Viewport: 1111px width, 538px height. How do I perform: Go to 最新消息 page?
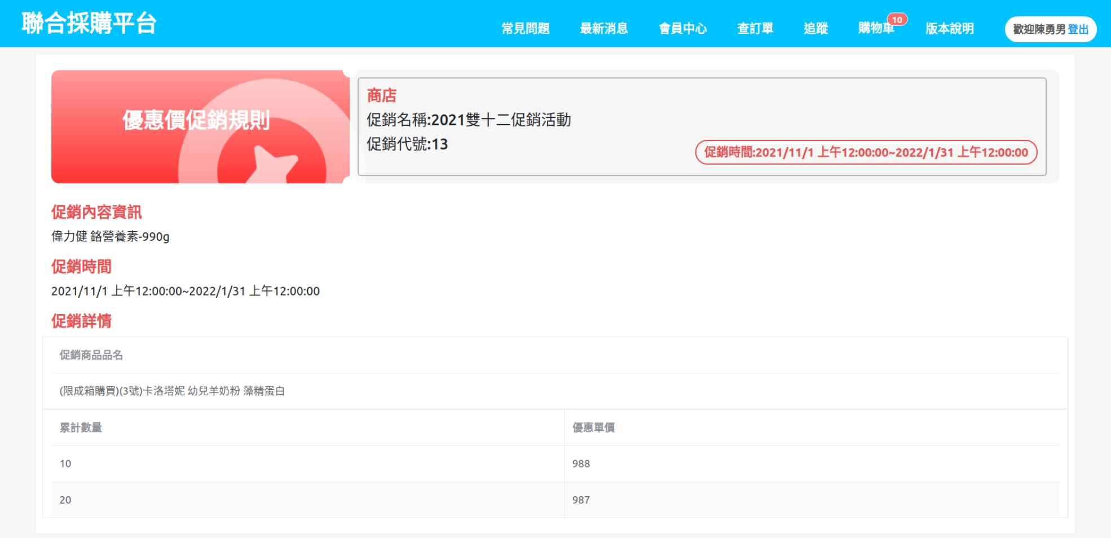[x=604, y=29]
